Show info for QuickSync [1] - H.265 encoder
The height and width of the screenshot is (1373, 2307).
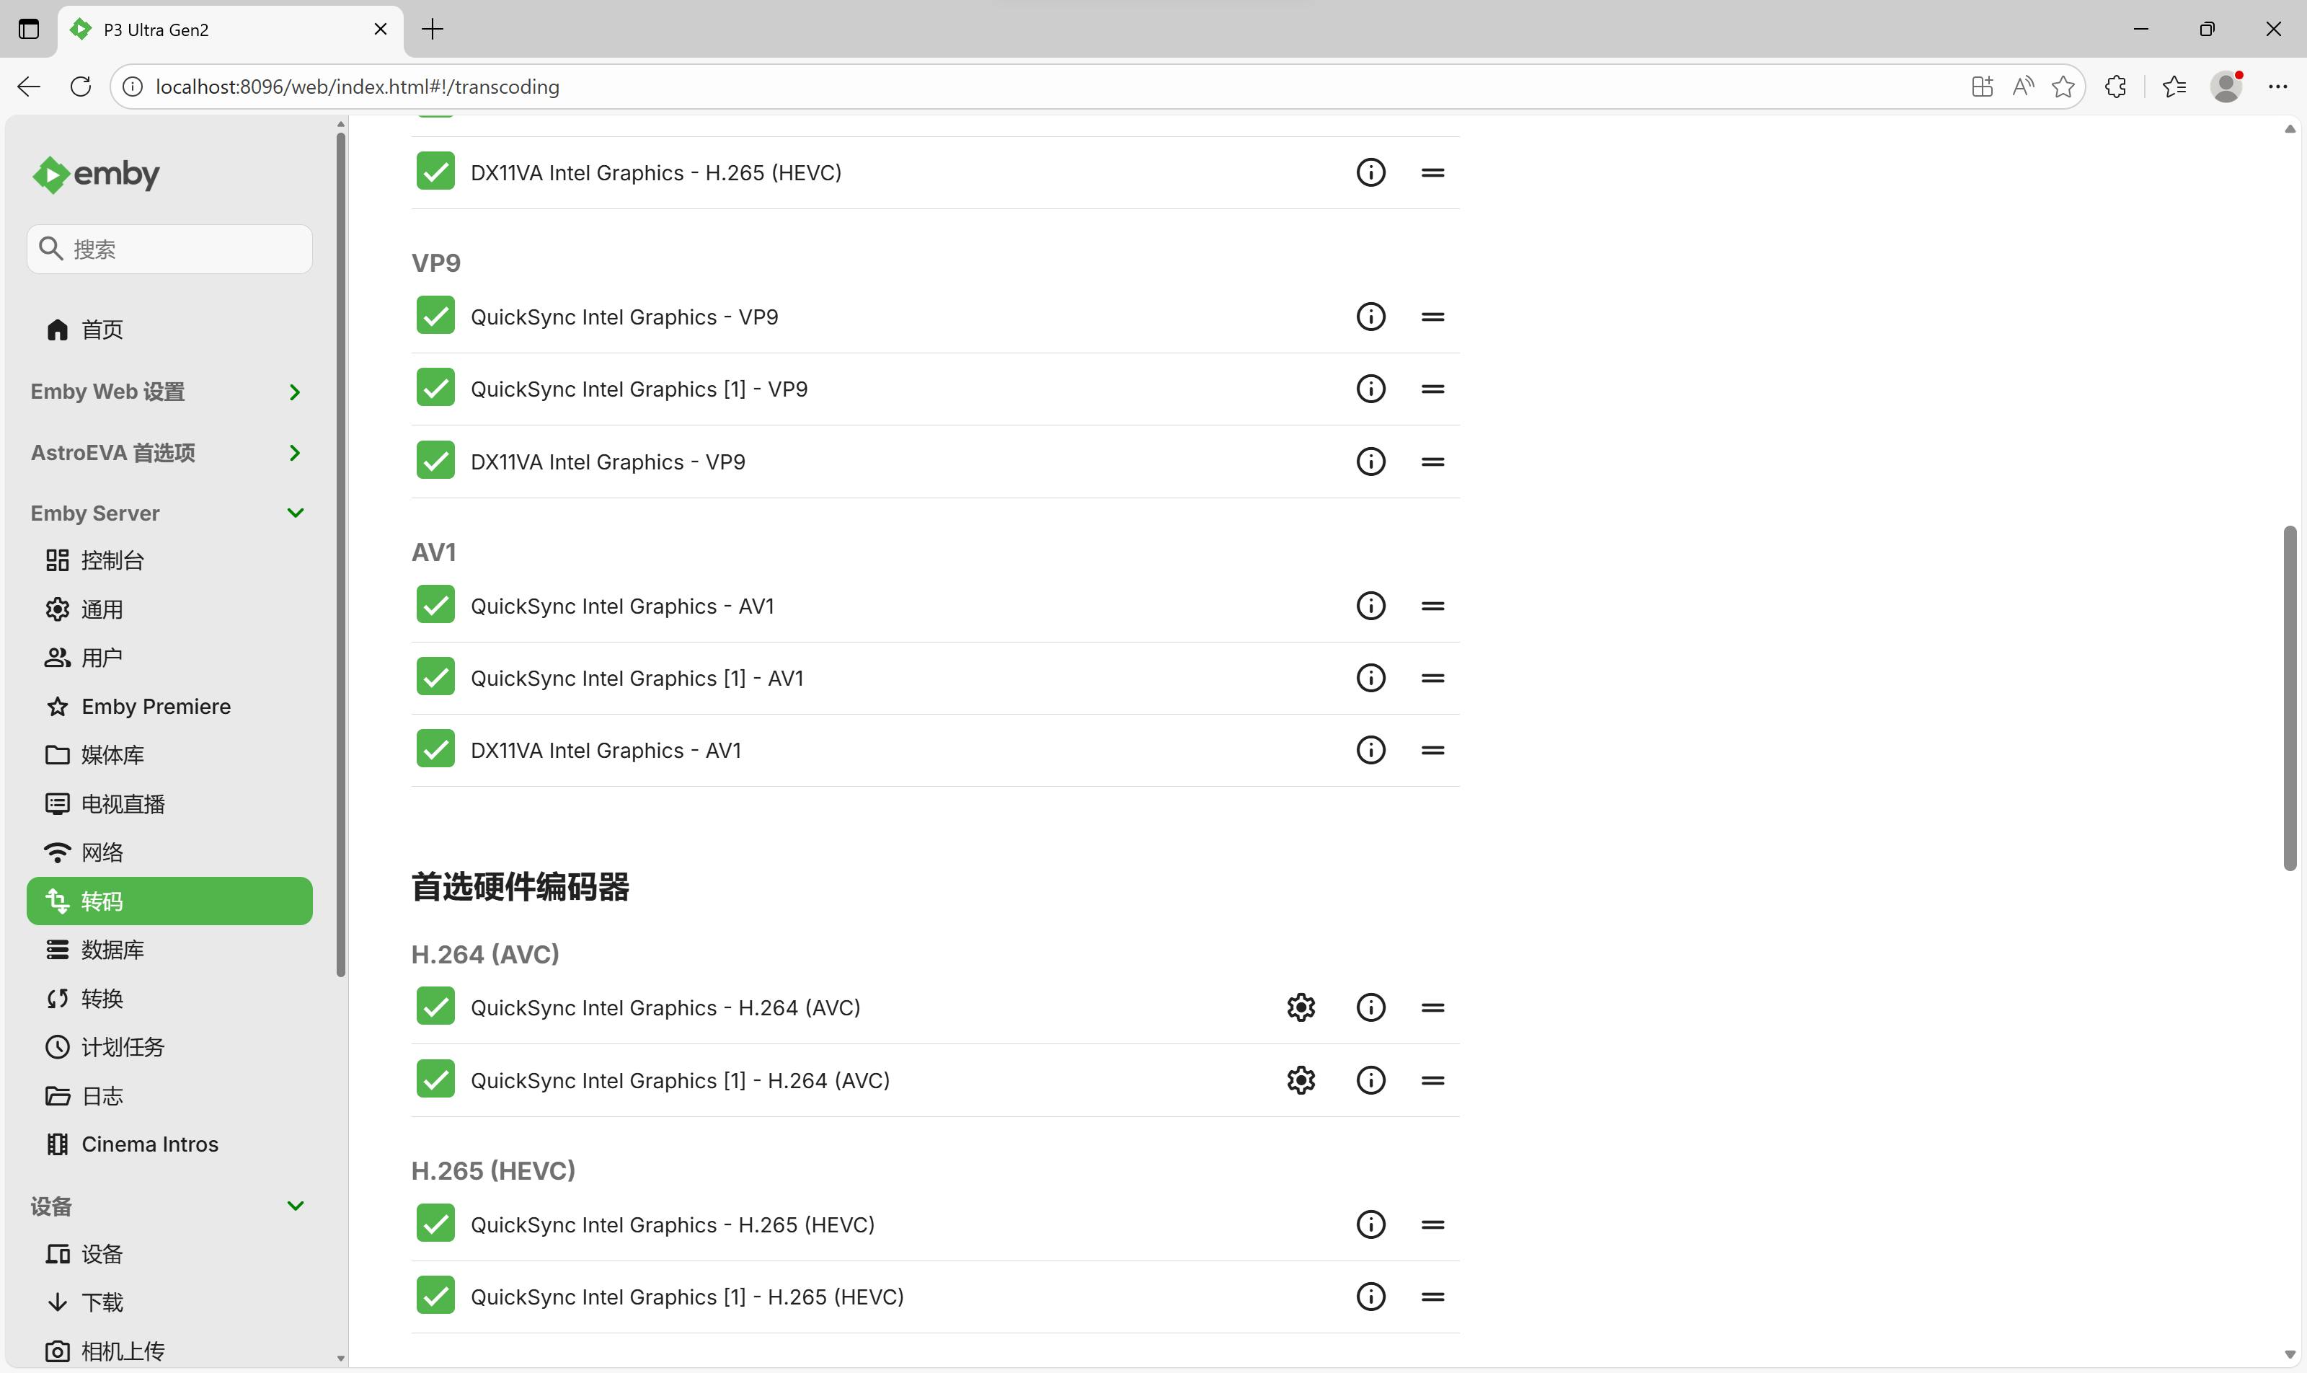pos(1370,1297)
